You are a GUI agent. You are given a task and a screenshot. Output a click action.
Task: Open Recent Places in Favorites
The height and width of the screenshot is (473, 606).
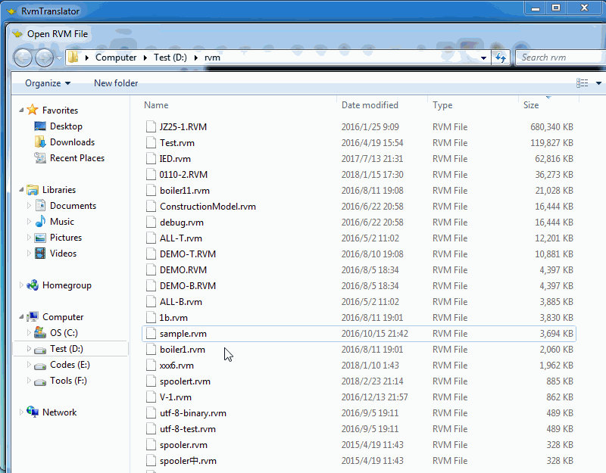tap(40, 158)
